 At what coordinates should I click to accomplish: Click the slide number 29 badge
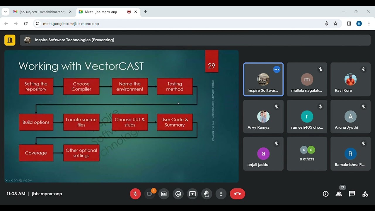212,61
